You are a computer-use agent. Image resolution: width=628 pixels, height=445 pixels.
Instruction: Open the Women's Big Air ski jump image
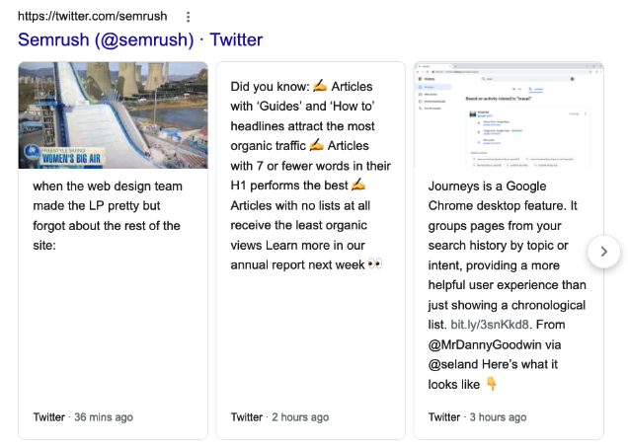click(113, 115)
